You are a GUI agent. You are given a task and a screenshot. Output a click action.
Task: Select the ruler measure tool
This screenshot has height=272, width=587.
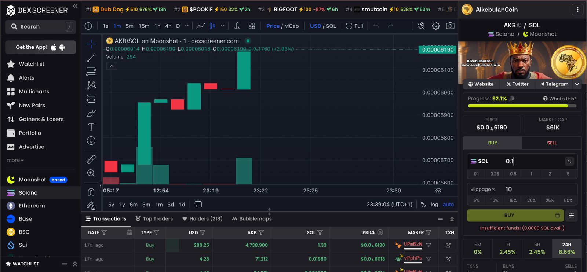coord(91,159)
